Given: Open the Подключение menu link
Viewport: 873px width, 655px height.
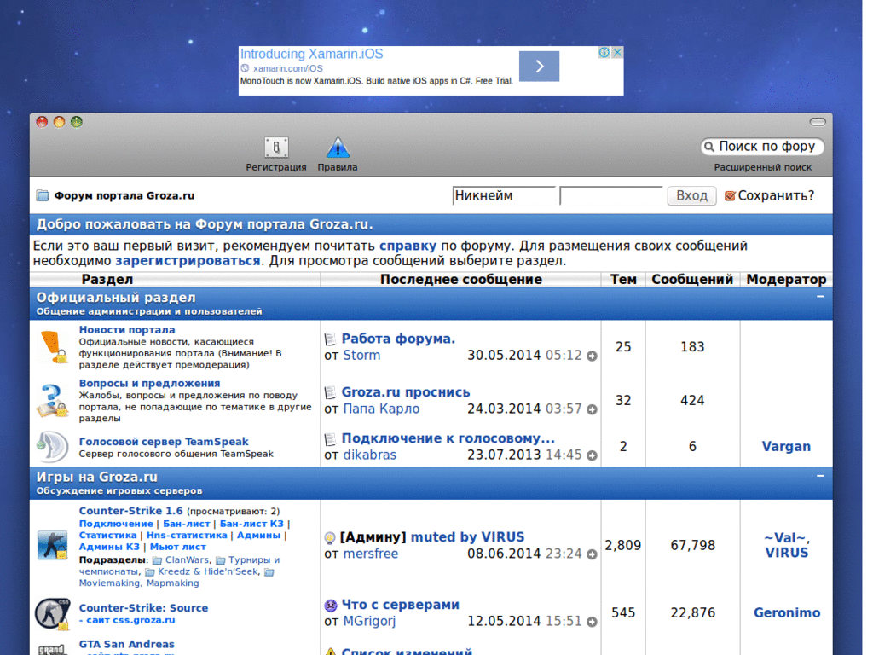Looking at the screenshot, I should click(116, 524).
